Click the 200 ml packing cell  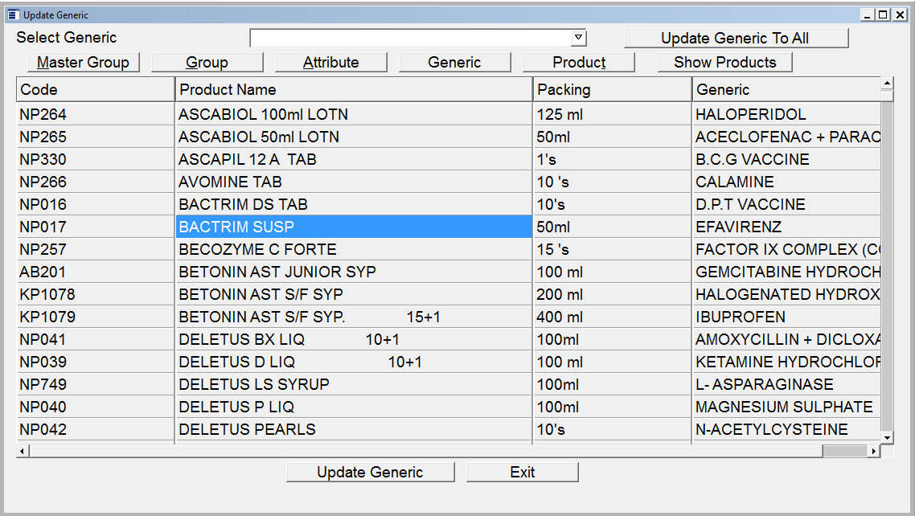click(612, 294)
